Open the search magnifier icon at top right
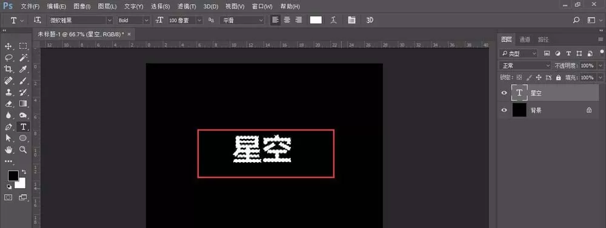The height and width of the screenshot is (228, 606). (x=576, y=20)
